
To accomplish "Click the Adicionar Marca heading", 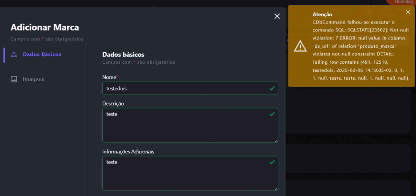I will coord(45,27).
